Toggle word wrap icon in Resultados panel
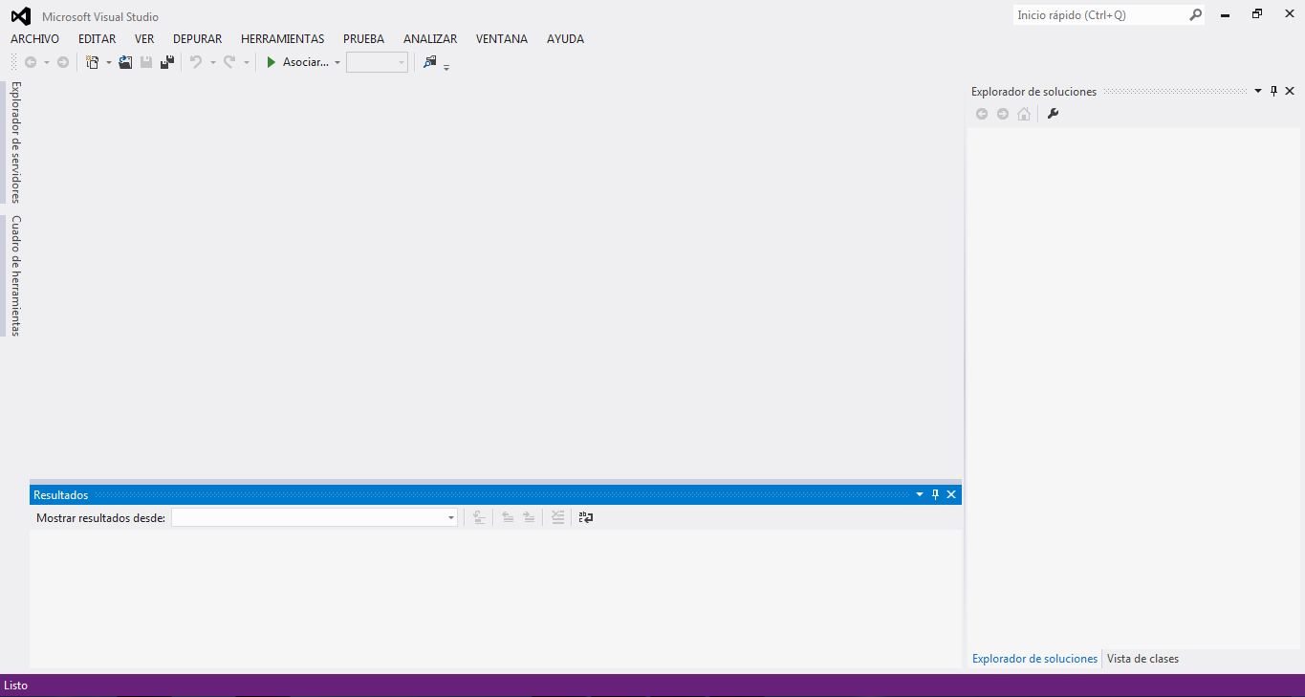This screenshot has height=697, width=1305. point(586,517)
